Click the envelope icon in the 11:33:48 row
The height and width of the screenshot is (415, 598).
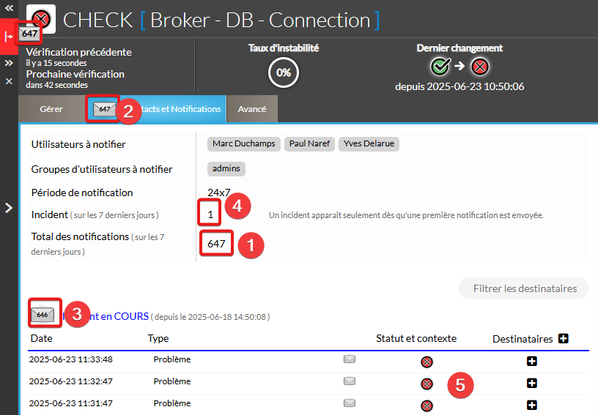pos(350,359)
